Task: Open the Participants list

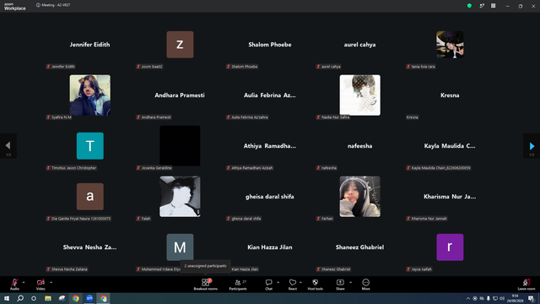Action: (x=238, y=285)
